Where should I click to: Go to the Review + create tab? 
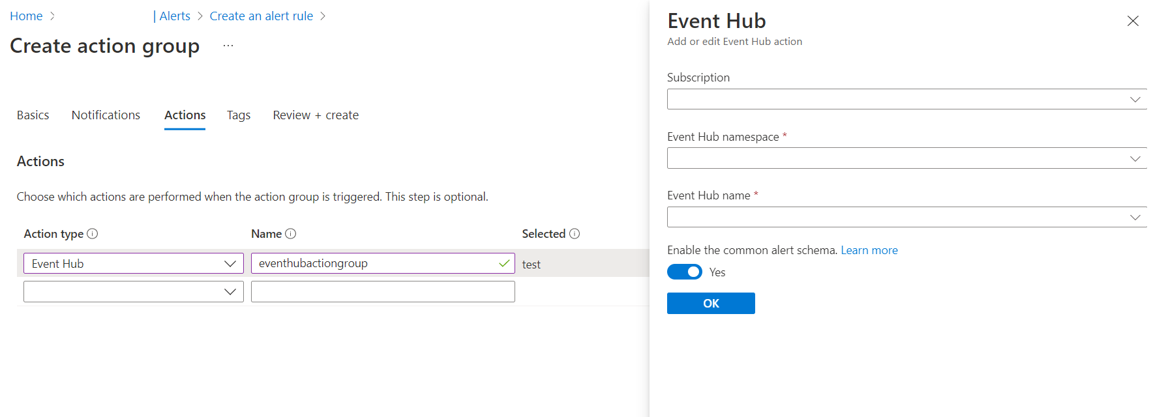pyautogui.click(x=316, y=115)
